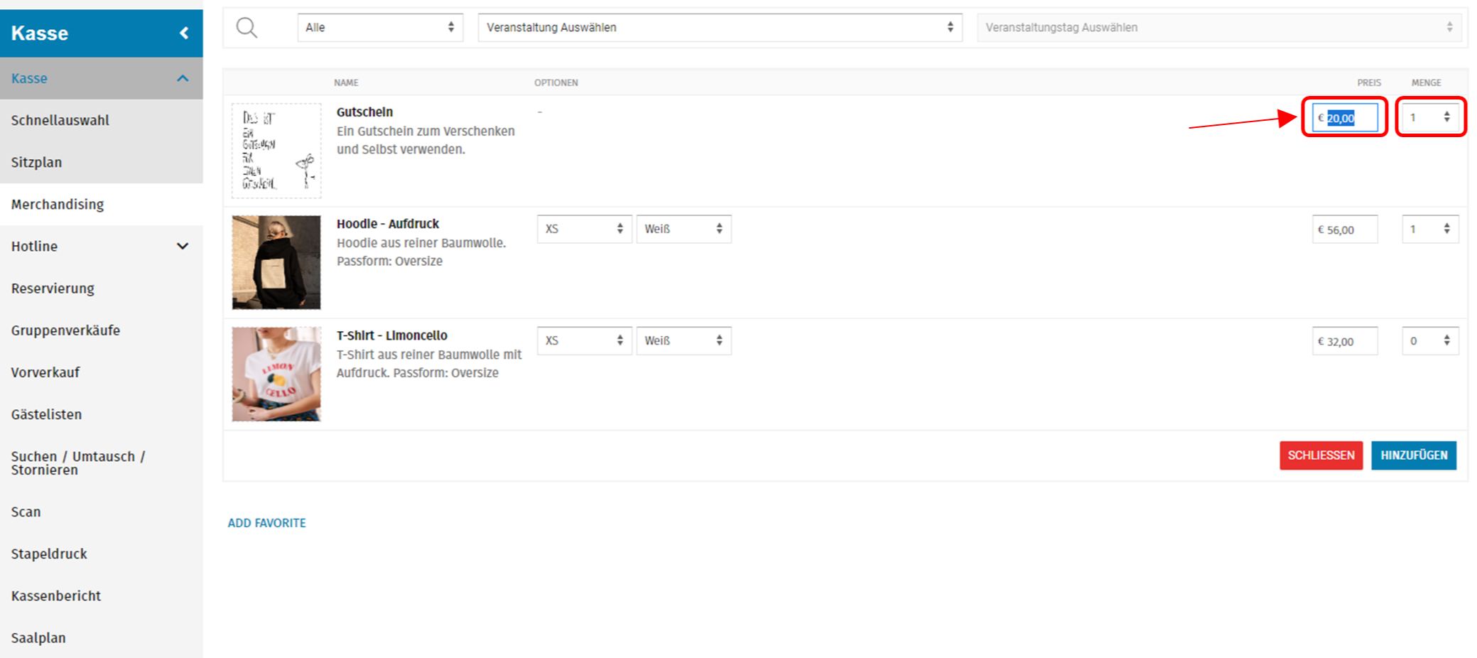This screenshot has height=658, width=1477.
Task: Click the Gutschein product thumbnail
Action: tap(276, 151)
